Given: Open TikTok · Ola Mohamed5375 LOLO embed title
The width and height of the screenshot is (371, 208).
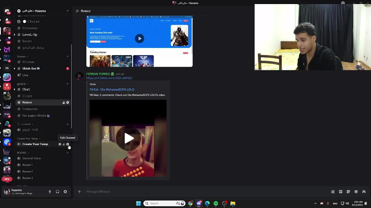Looking at the screenshot, I should [x=112, y=90].
